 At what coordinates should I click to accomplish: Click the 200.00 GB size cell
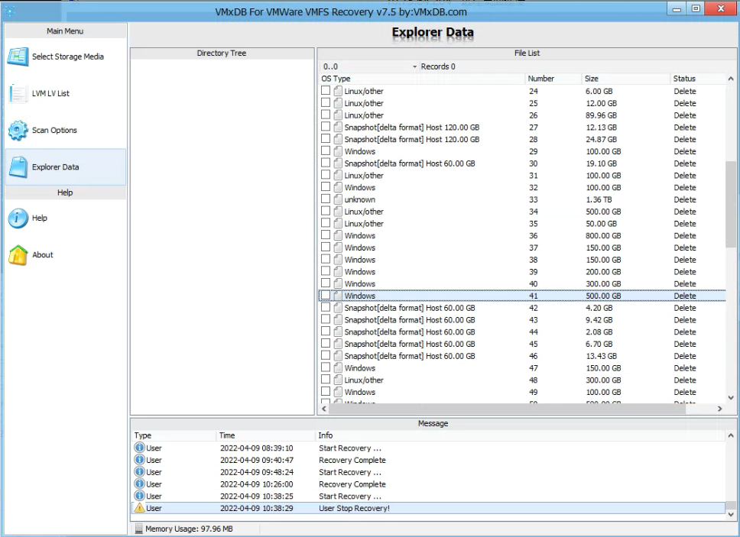point(603,272)
